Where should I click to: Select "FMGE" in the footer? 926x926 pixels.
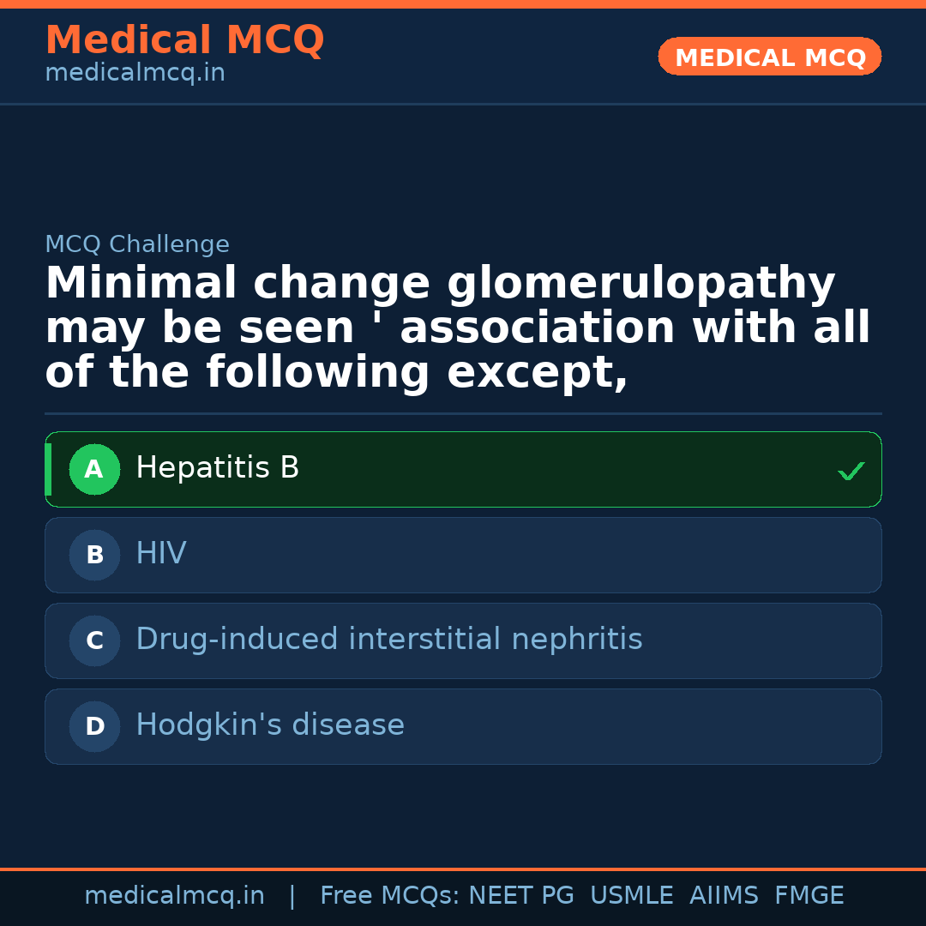click(x=809, y=896)
